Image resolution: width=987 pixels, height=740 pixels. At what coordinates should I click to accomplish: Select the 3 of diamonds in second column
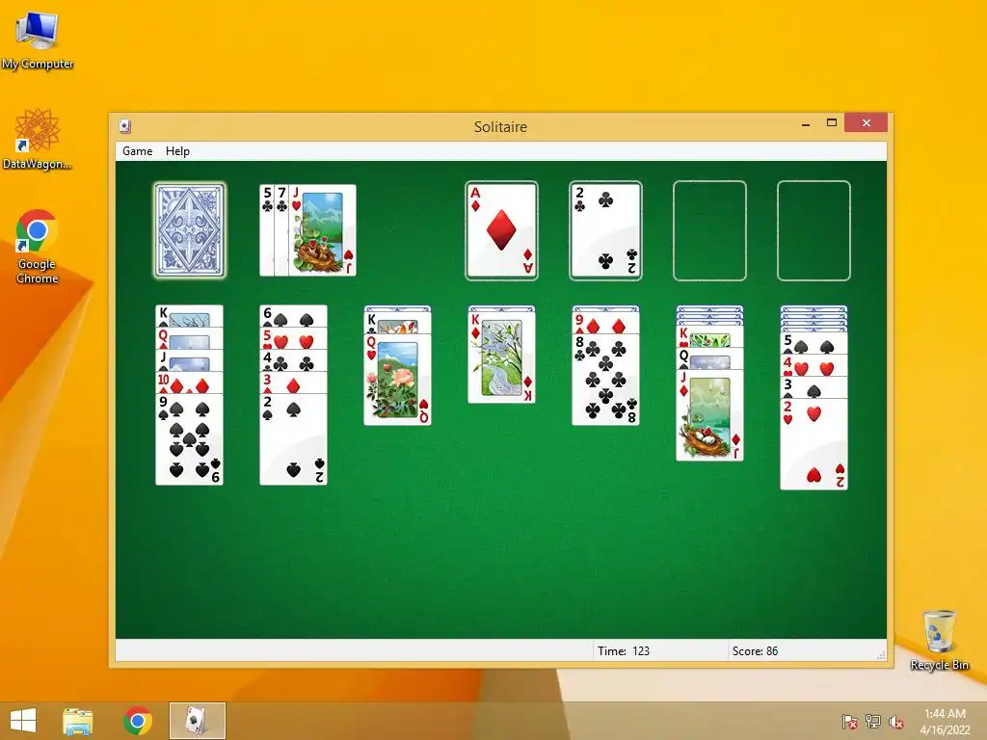pos(293,383)
